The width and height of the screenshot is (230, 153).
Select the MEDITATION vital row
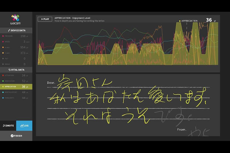16,81
